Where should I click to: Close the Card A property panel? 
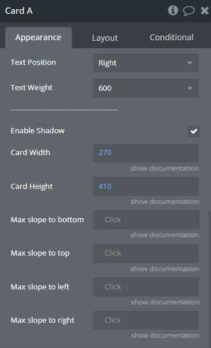pyautogui.click(x=204, y=11)
